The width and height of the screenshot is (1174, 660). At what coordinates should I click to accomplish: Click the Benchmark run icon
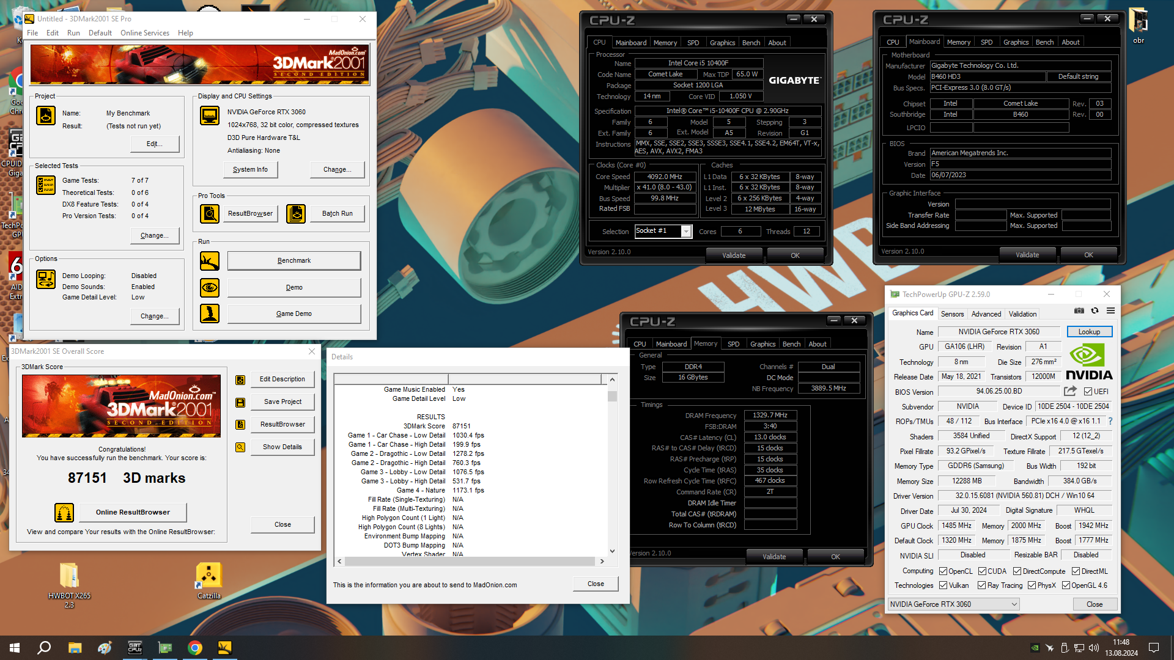pyautogui.click(x=210, y=261)
